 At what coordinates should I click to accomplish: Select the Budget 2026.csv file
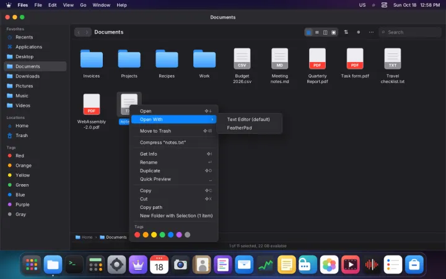pyautogui.click(x=242, y=59)
